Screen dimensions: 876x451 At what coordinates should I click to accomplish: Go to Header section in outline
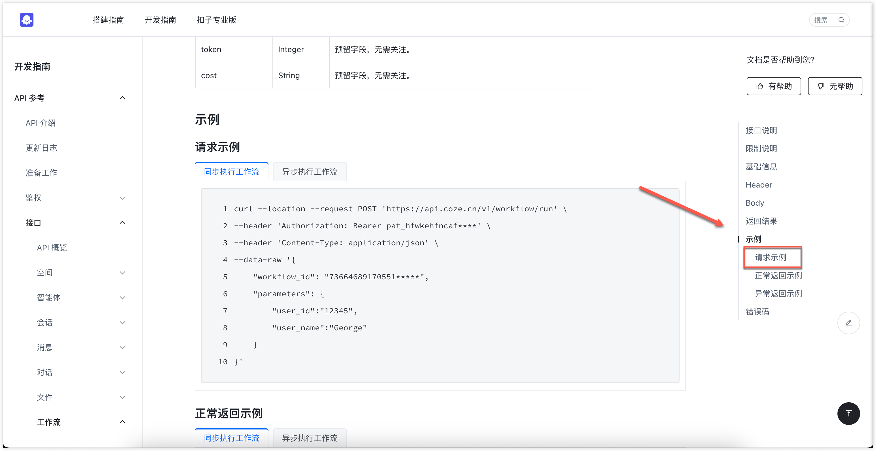tap(758, 185)
